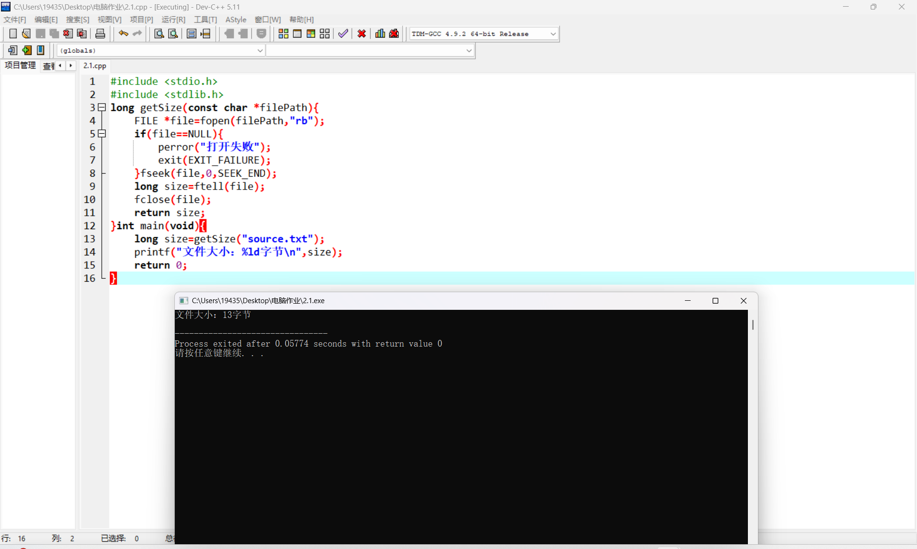Image resolution: width=917 pixels, height=549 pixels.
Task: Click the Find magnifier icon
Action: click(x=159, y=33)
